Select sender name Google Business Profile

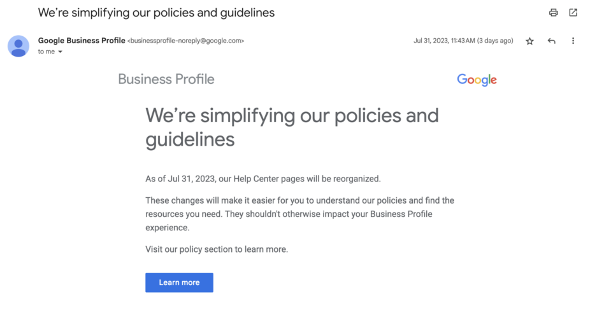82,41
